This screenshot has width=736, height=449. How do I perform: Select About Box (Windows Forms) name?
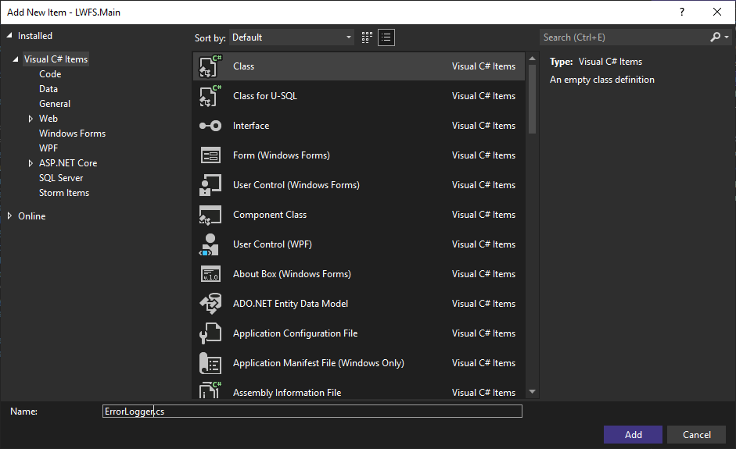[292, 274]
